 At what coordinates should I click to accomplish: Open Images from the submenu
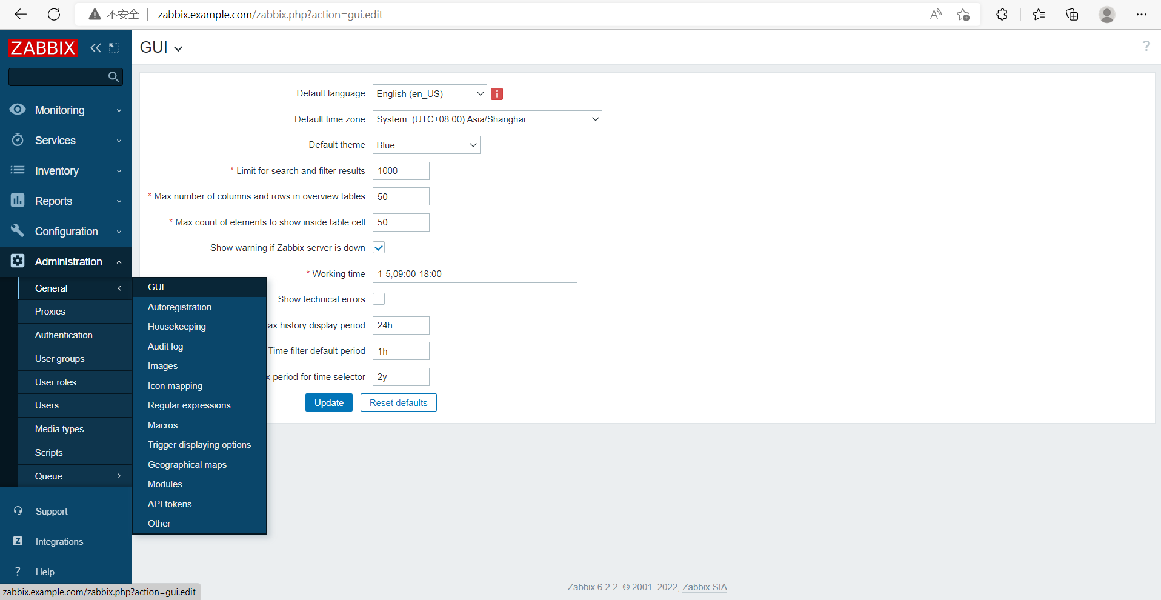[199, 366]
